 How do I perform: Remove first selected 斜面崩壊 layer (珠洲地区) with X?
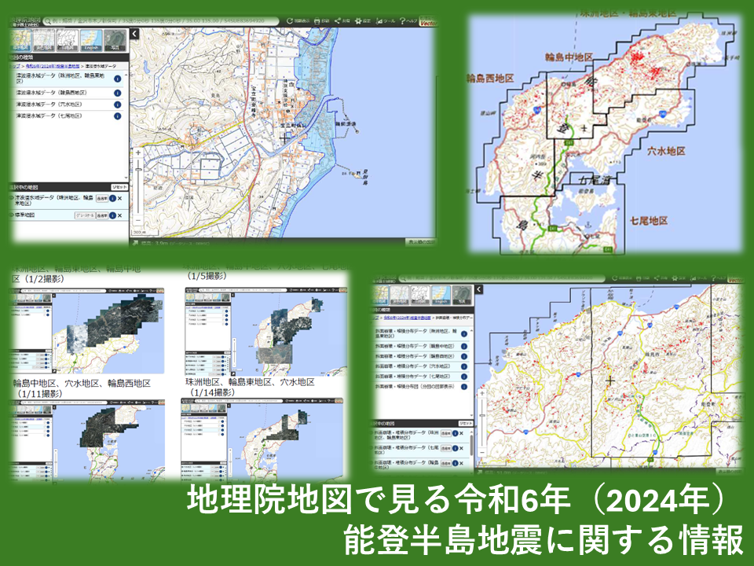(x=462, y=434)
